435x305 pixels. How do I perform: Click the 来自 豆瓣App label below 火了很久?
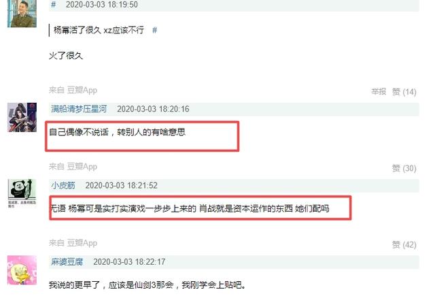tap(73, 90)
